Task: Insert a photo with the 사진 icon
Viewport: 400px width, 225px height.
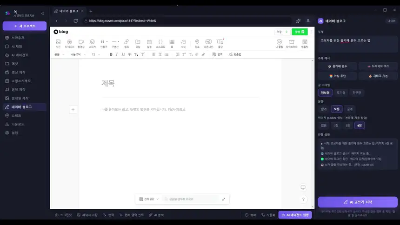Action: point(58,43)
